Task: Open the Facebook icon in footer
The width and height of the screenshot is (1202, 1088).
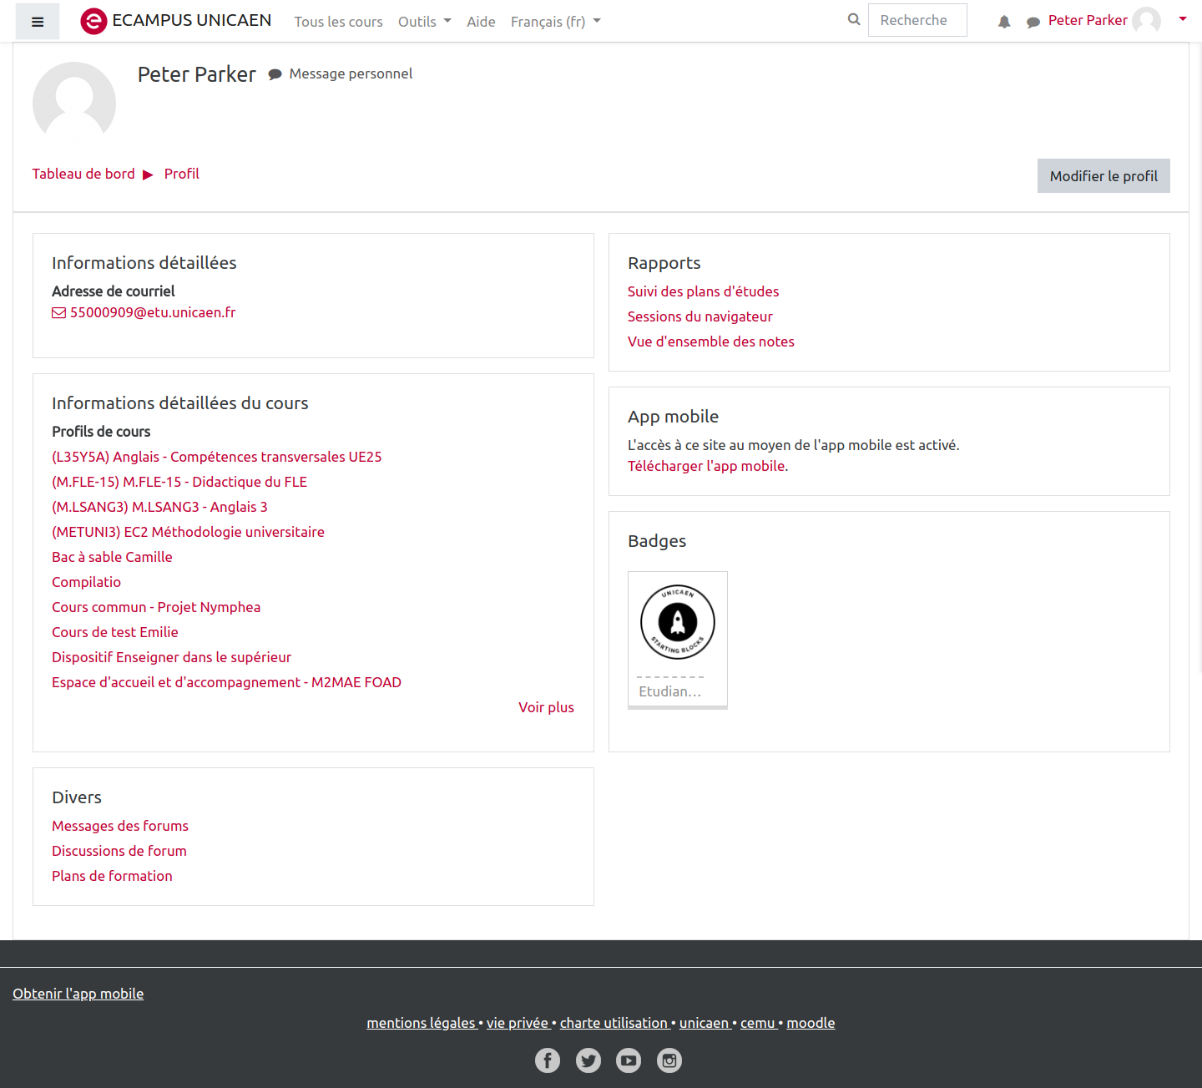Action: (x=548, y=1060)
